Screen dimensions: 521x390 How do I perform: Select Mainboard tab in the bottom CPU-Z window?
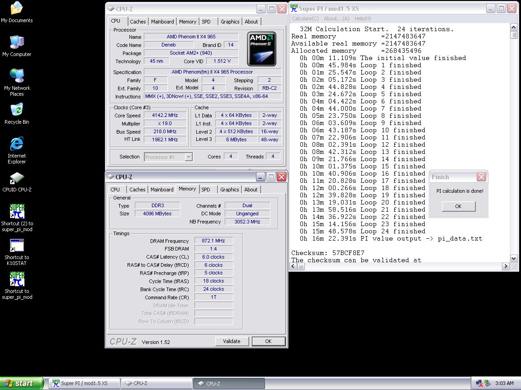pyautogui.click(x=162, y=190)
